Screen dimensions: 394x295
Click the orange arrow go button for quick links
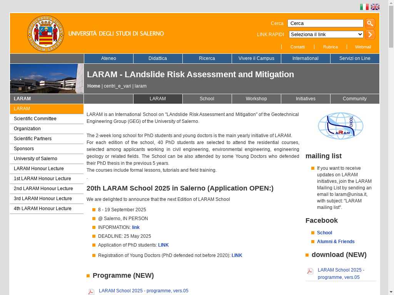[370, 35]
